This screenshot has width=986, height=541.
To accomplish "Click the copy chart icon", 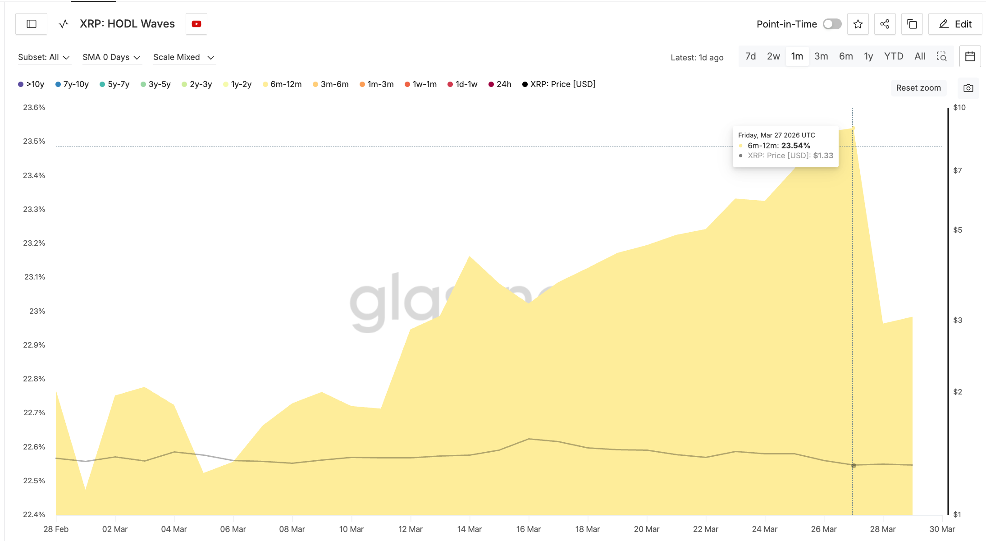I will pos(912,24).
